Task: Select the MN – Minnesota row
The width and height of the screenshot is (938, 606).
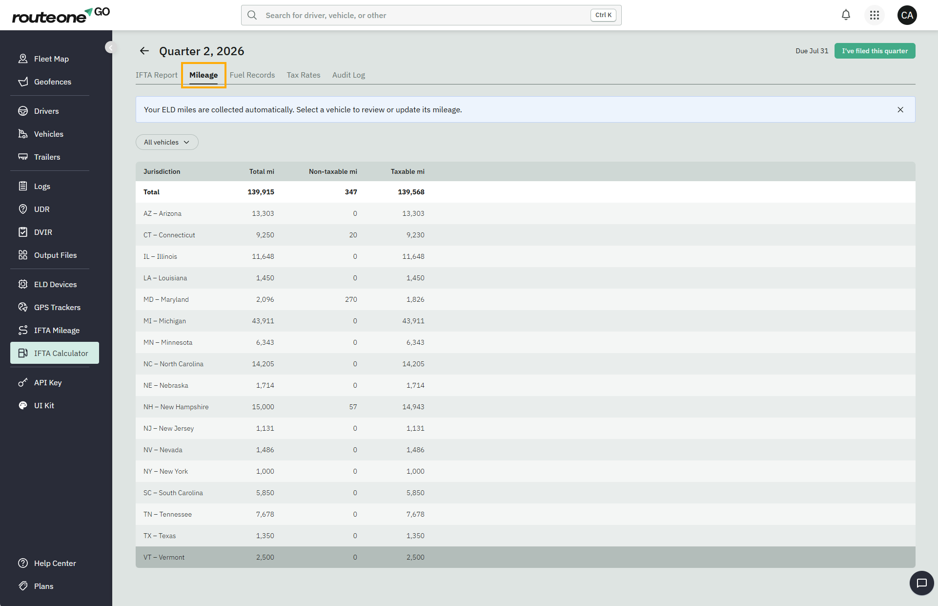Action: click(526, 342)
